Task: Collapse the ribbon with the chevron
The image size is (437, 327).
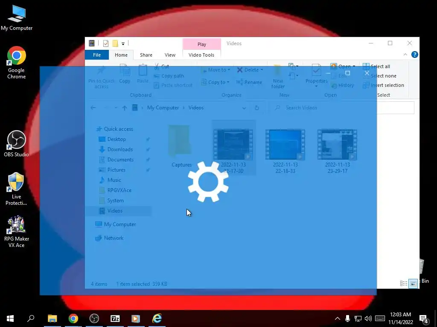Action: click(405, 55)
